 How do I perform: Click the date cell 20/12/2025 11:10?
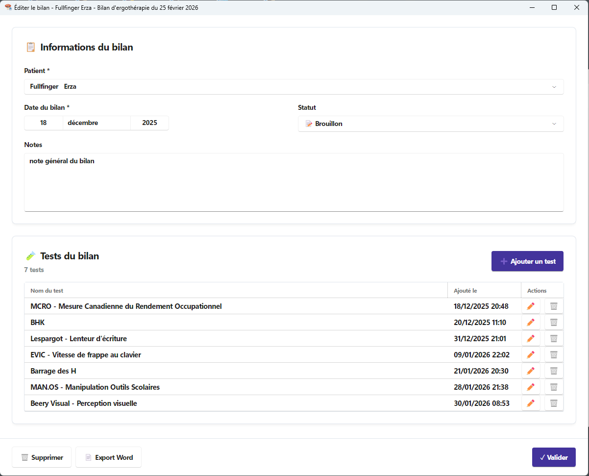[480, 323]
